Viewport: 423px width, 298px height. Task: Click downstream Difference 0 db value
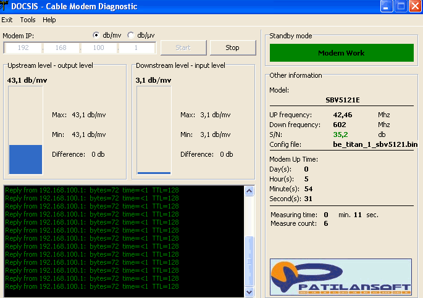coord(227,154)
